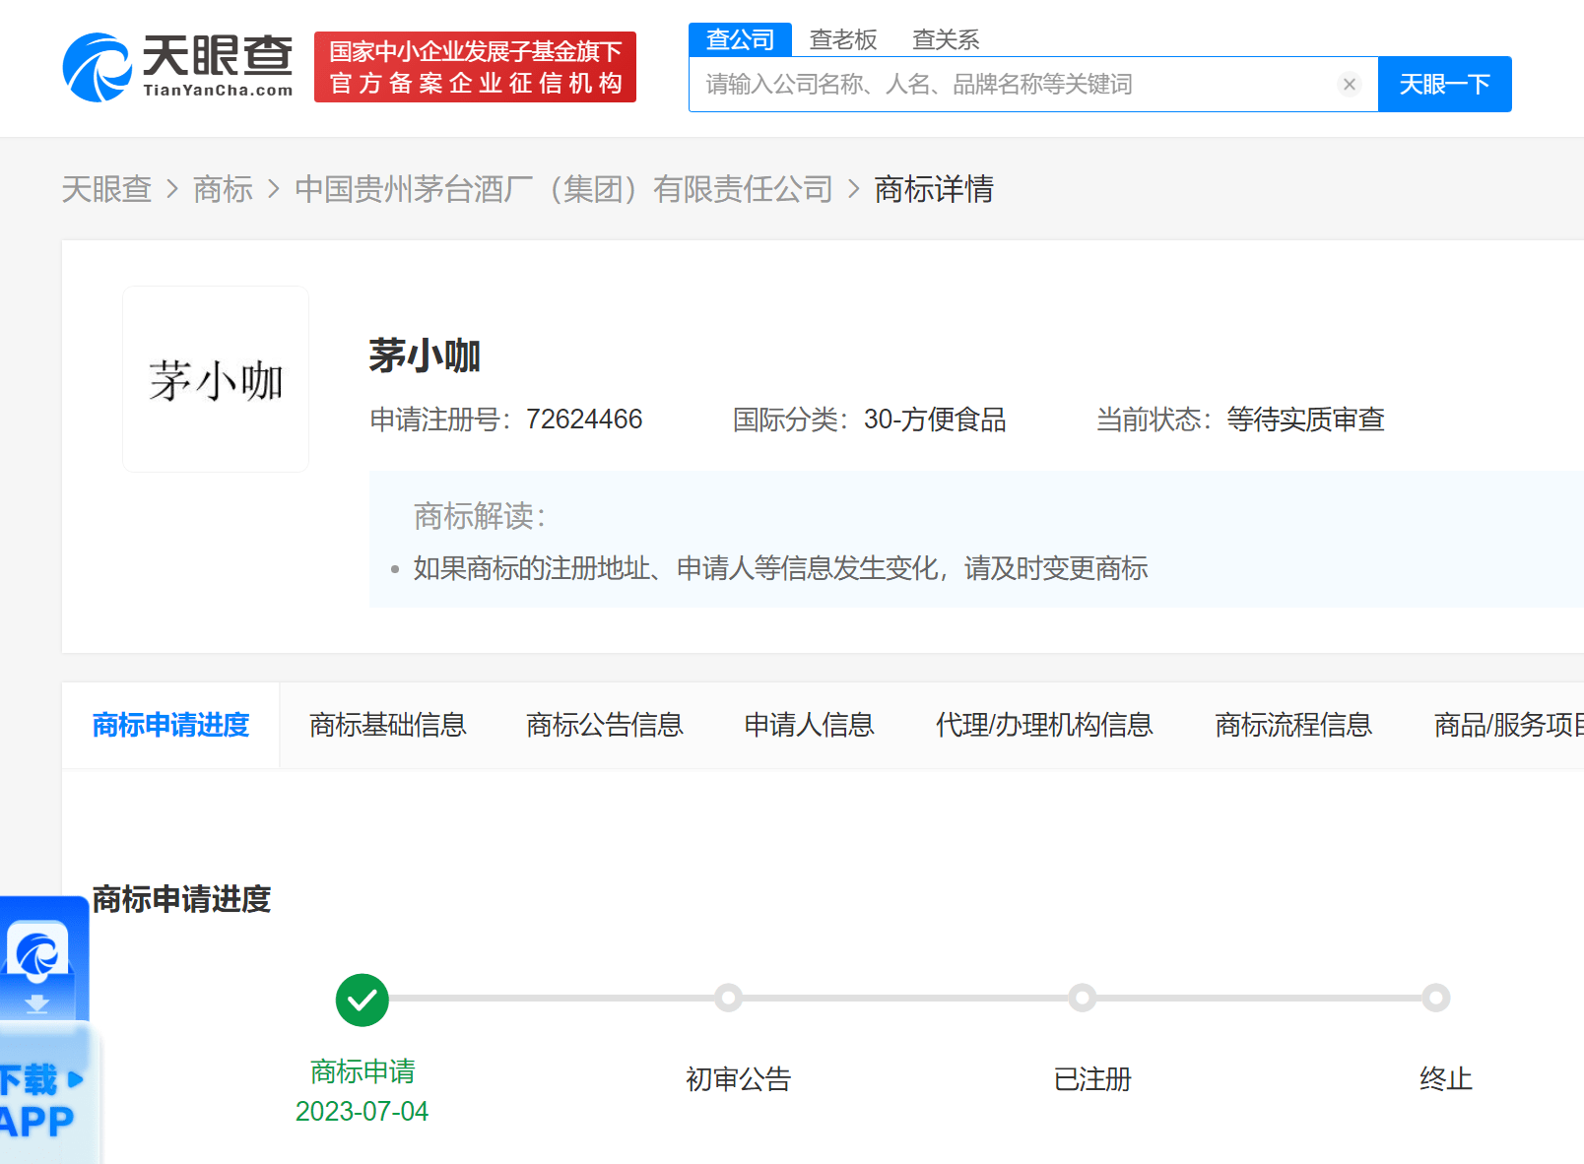This screenshot has width=1584, height=1164.
Task: Switch to 申请人信息 tab
Action: (809, 725)
